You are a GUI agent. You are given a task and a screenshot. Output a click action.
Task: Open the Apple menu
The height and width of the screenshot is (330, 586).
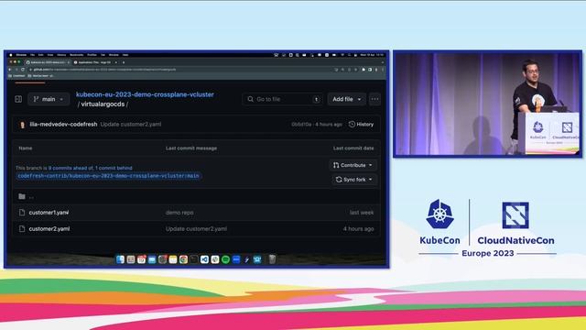tap(11, 55)
